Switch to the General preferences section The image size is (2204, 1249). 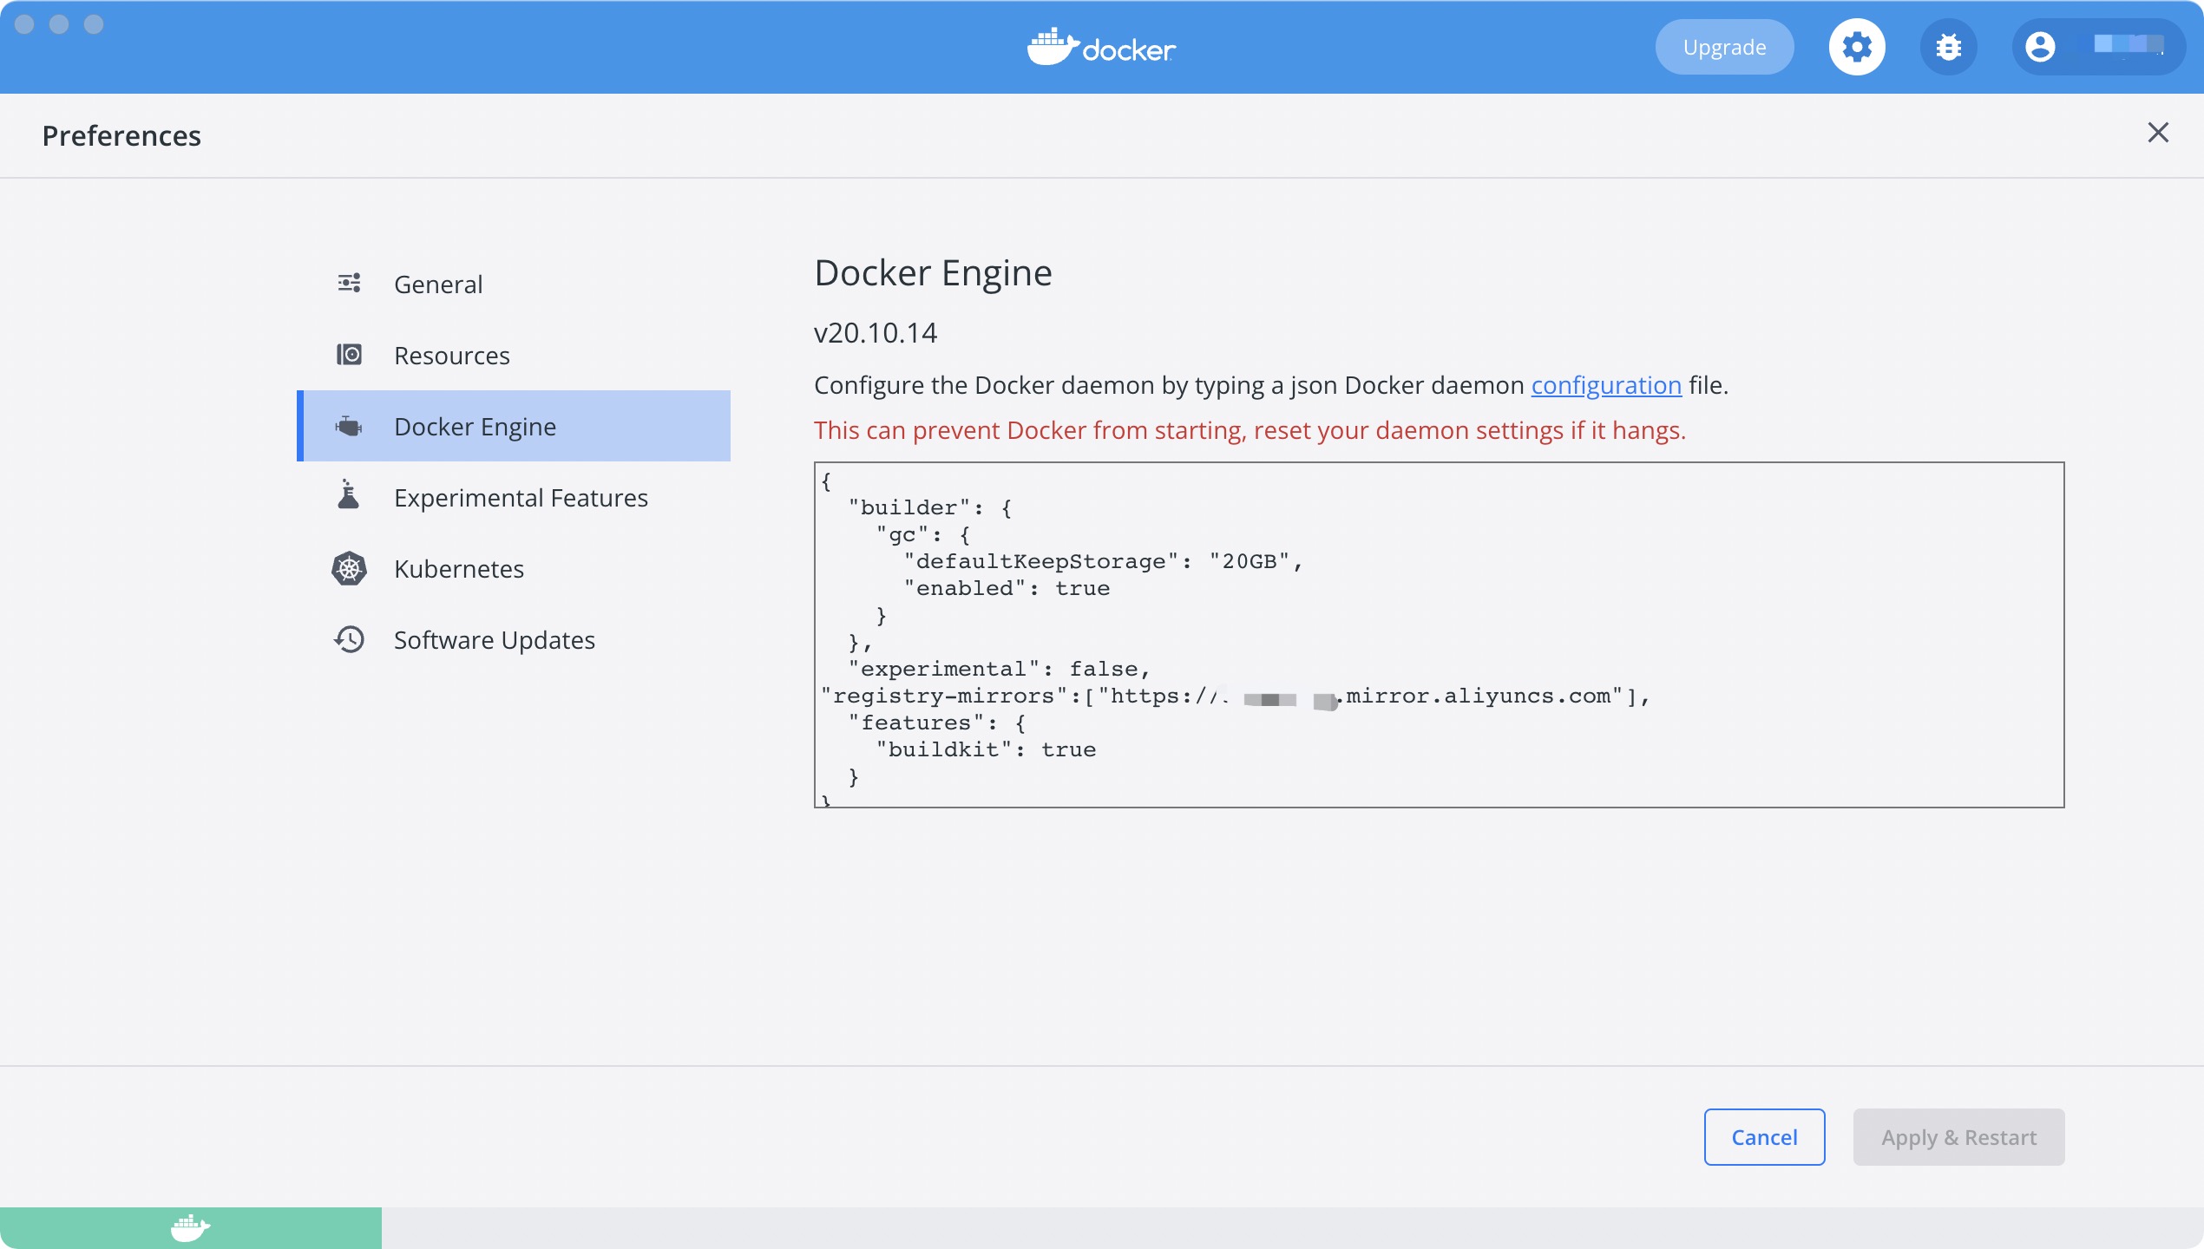[437, 284]
